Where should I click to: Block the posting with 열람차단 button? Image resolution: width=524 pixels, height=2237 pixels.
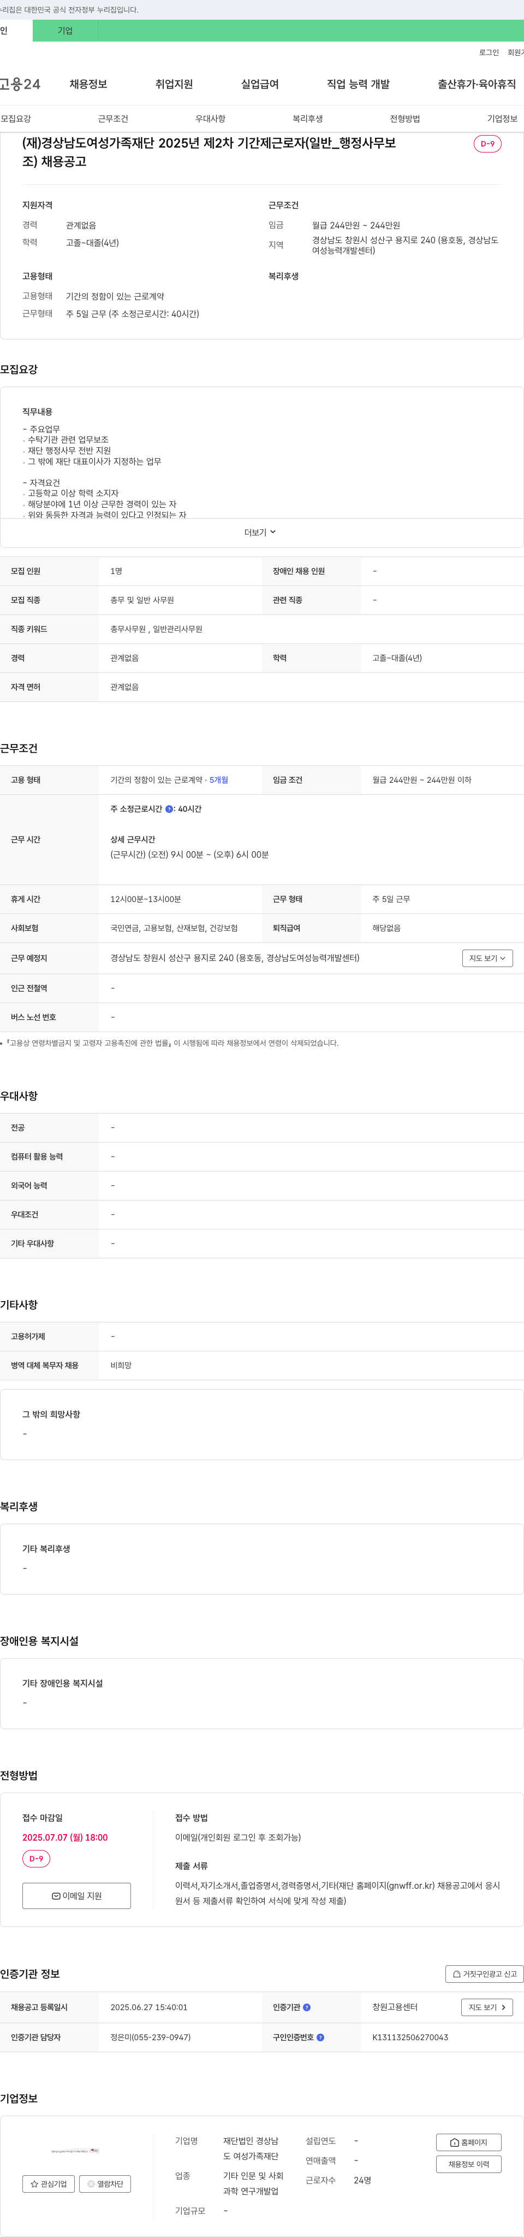[x=105, y=2183]
